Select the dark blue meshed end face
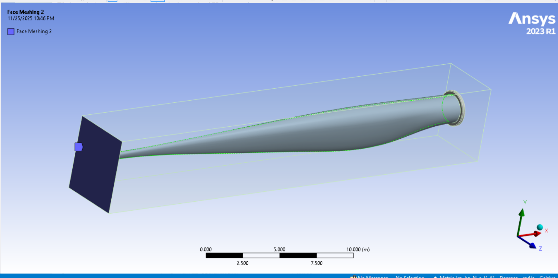The width and height of the screenshot is (558, 278). tap(95, 165)
